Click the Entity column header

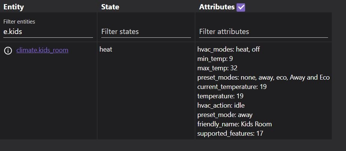[x=14, y=7]
